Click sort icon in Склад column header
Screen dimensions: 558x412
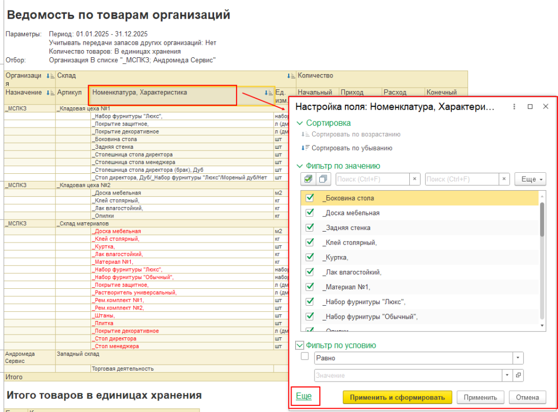[290, 76]
